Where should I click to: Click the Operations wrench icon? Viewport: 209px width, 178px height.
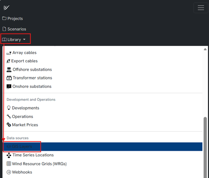pos(9,116)
